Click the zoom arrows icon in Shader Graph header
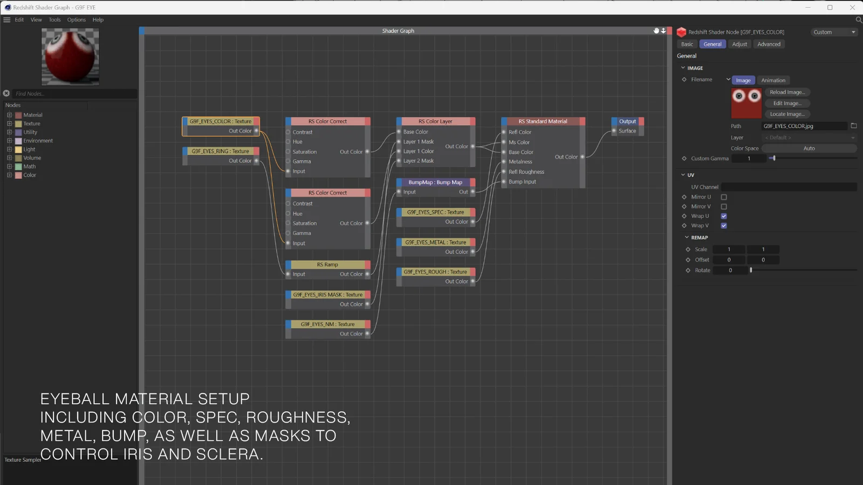The height and width of the screenshot is (485, 863). 663,31
